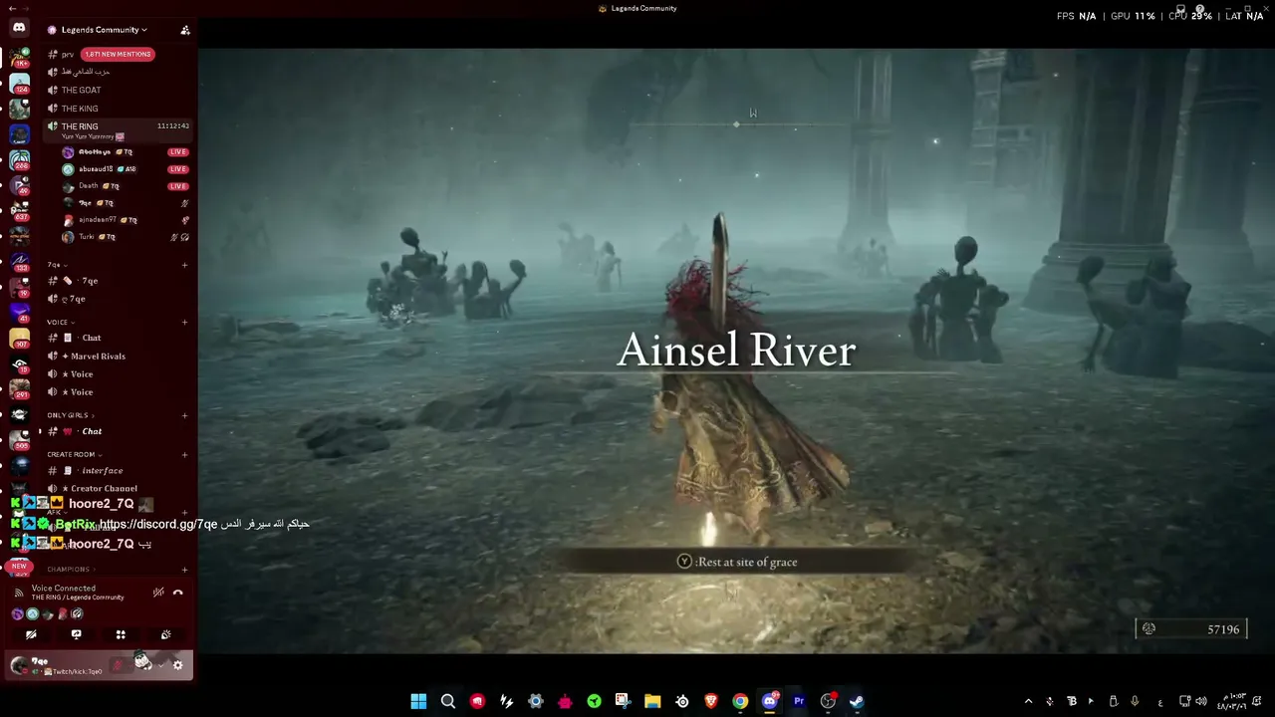This screenshot has height=717, width=1275.
Task: Watch the top LIVE stream in THE RING
Action: (178, 152)
